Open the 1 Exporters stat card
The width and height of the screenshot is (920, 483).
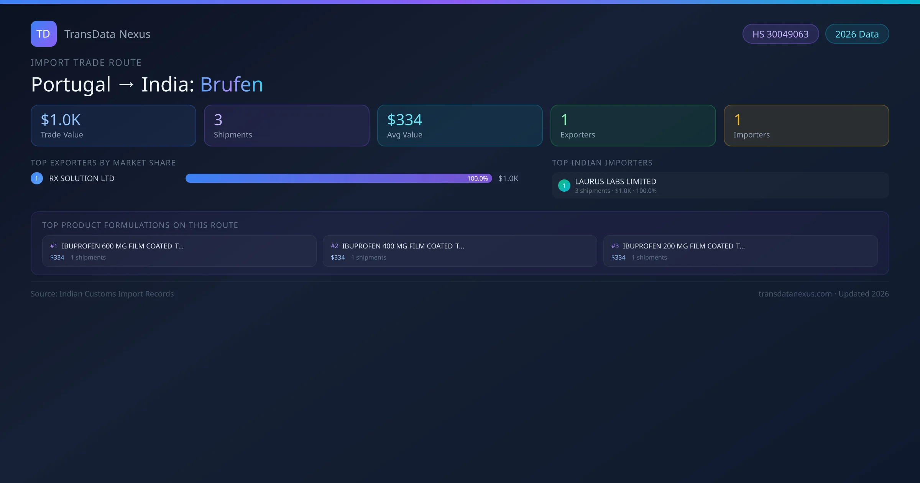click(633, 126)
